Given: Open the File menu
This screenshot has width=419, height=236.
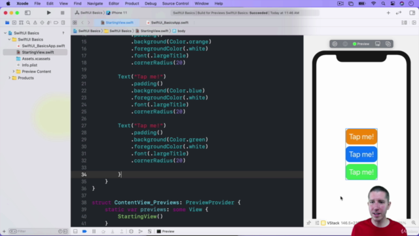Looking at the screenshot, I should pyautogui.click(x=37, y=3).
